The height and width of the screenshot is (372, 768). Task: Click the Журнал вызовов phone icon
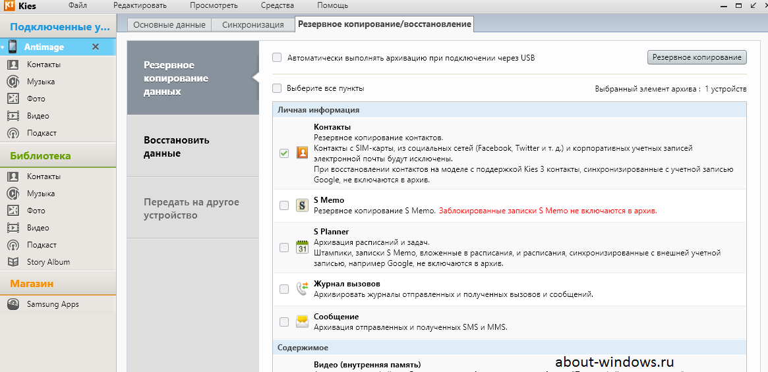(302, 289)
